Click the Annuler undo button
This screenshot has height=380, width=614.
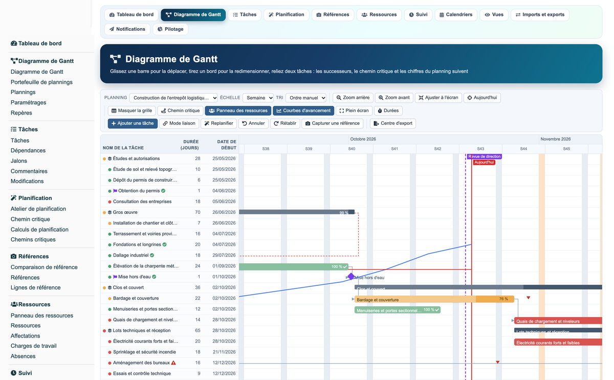point(253,123)
